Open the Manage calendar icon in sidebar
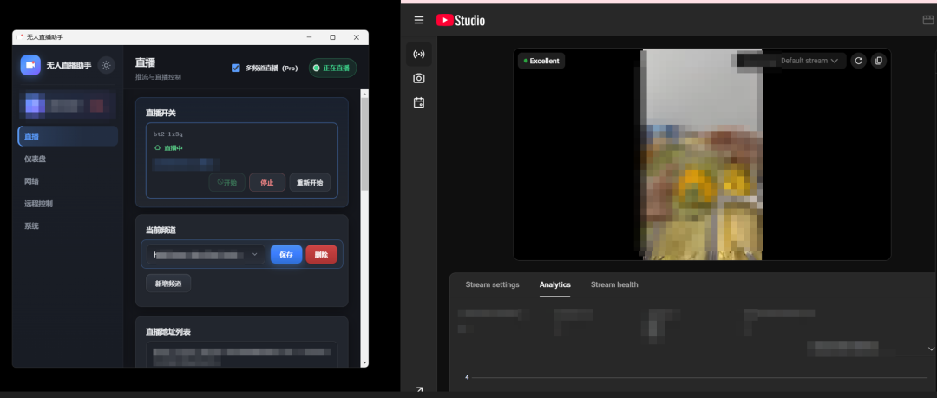Image resolution: width=937 pixels, height=398 pixels. coord(419,103)
